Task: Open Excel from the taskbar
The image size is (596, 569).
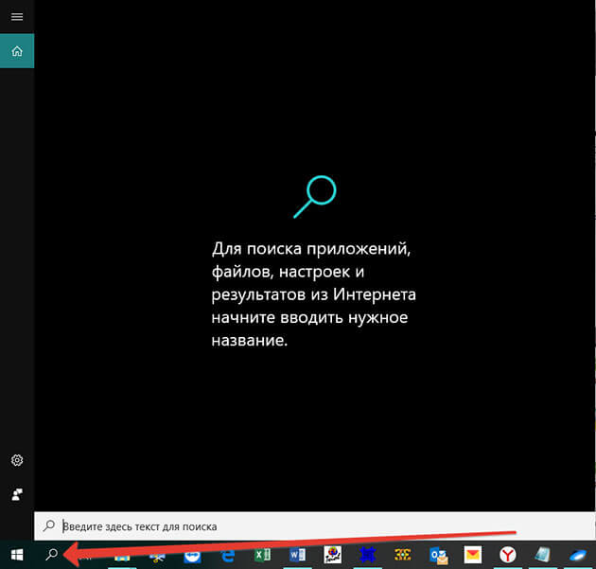Action: [x=262, y=556]
